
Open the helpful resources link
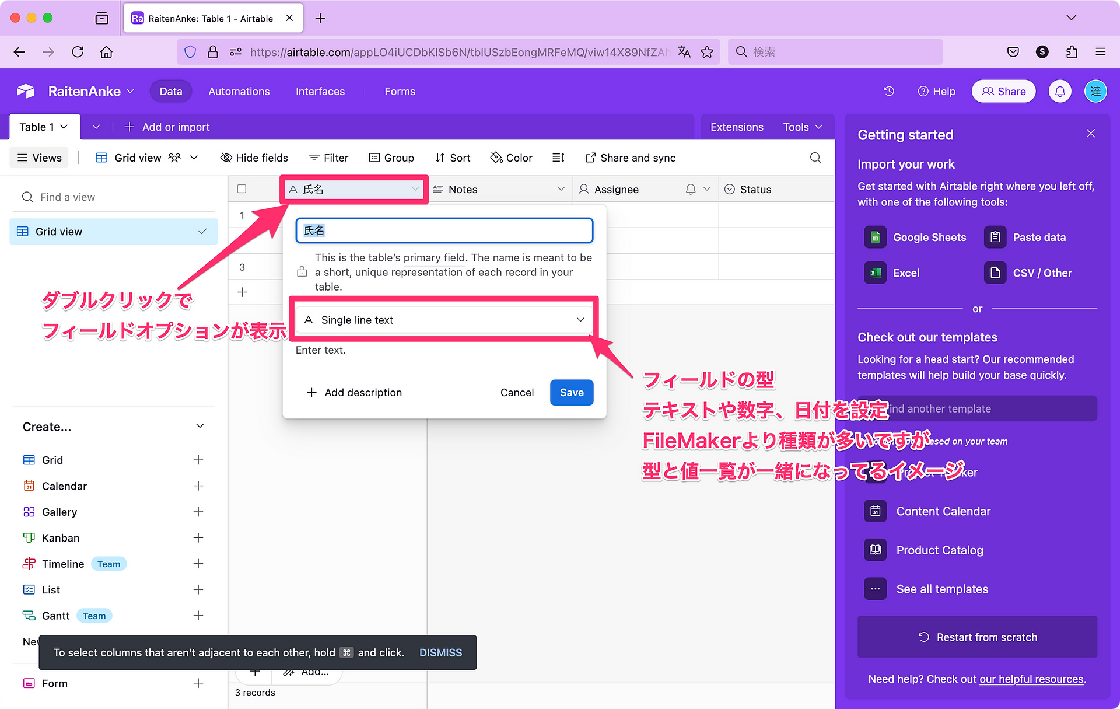click(x=1031, y=679)
